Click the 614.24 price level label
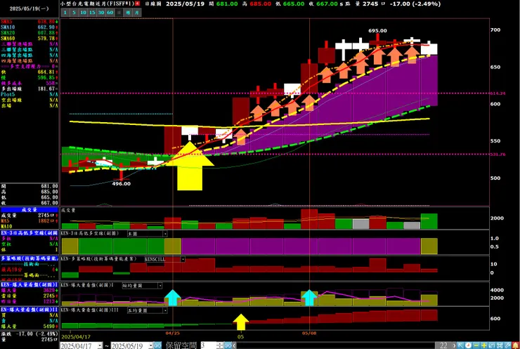520x349 pixels. [x=498, y=93]
